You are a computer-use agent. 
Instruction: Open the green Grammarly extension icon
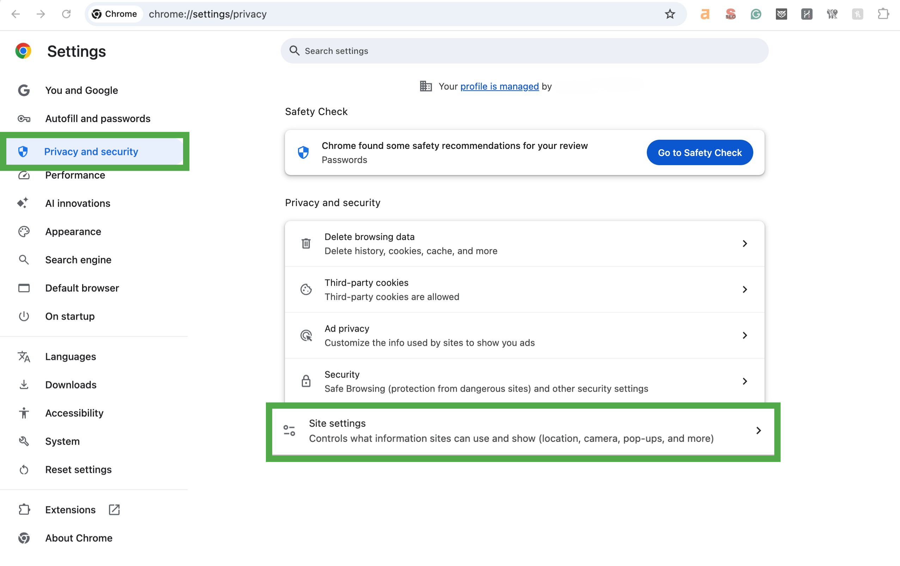click(756, 14)
